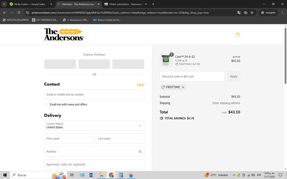
Task: Open Microsoft Word from the taskbar
Action: point(91,175)
